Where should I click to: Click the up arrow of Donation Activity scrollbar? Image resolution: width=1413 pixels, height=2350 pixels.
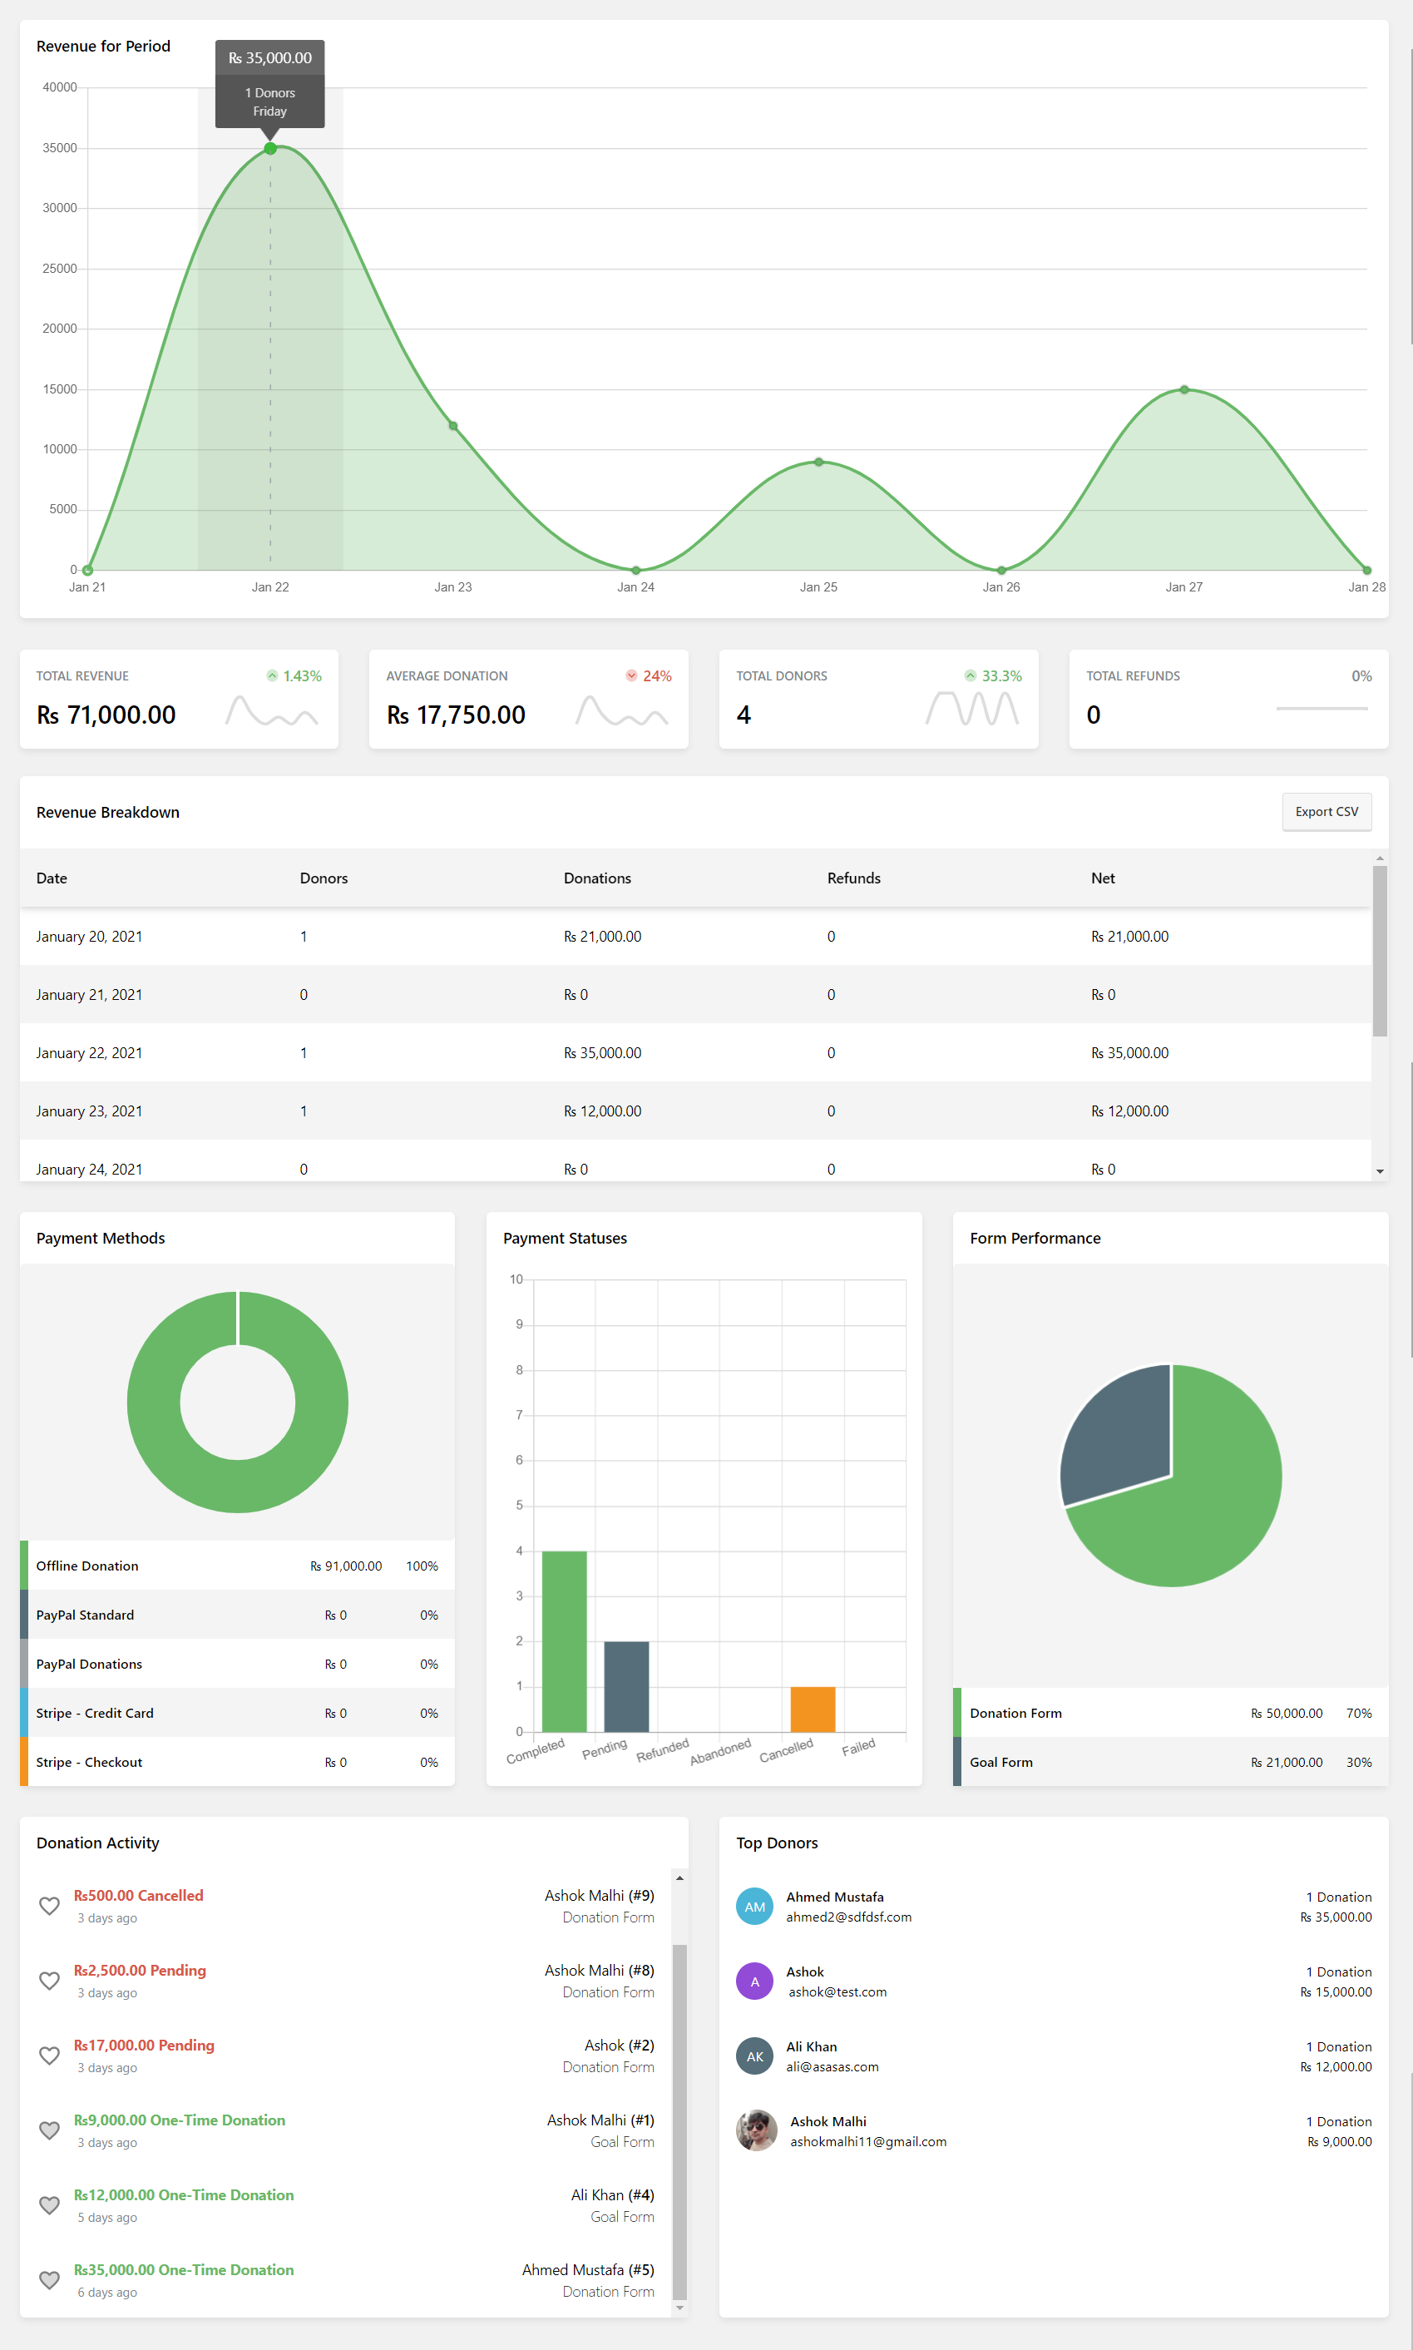679,1878
